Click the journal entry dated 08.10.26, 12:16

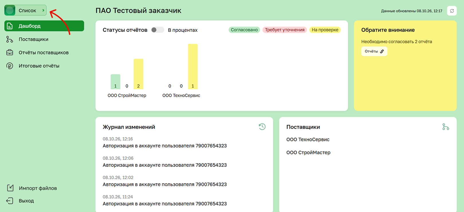(165, 142)
